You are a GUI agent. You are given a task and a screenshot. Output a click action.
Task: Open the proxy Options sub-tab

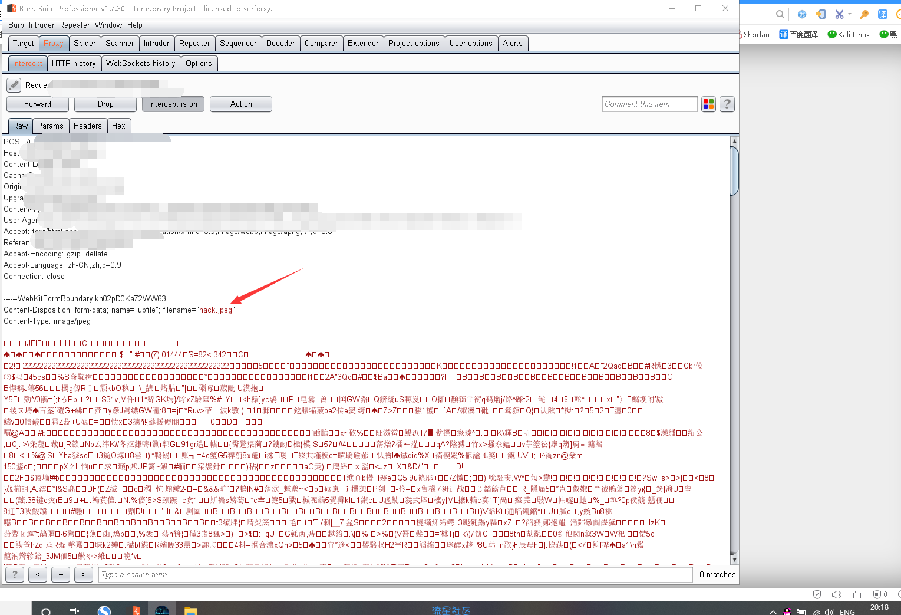click(199, 63)
